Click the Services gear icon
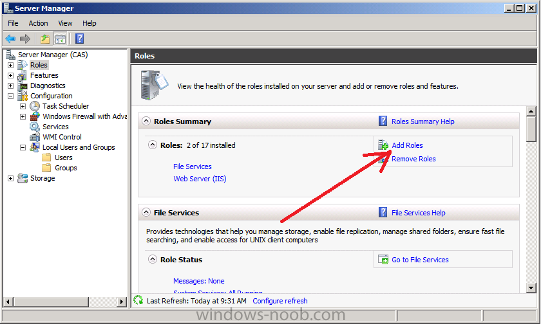 [35, 127]
